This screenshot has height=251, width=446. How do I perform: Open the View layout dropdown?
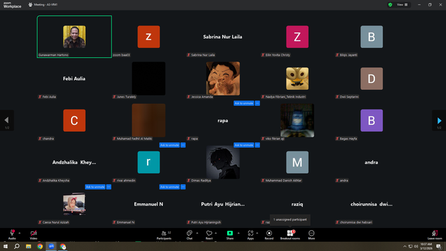click(x=402, y=5)
